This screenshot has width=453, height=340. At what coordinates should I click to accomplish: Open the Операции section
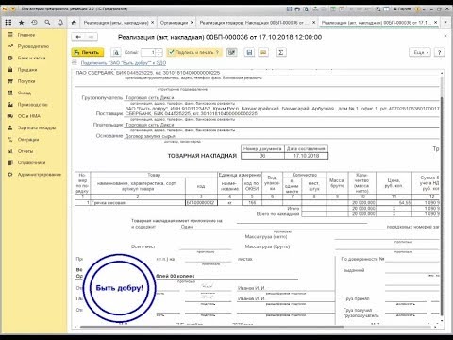(28, 140)
